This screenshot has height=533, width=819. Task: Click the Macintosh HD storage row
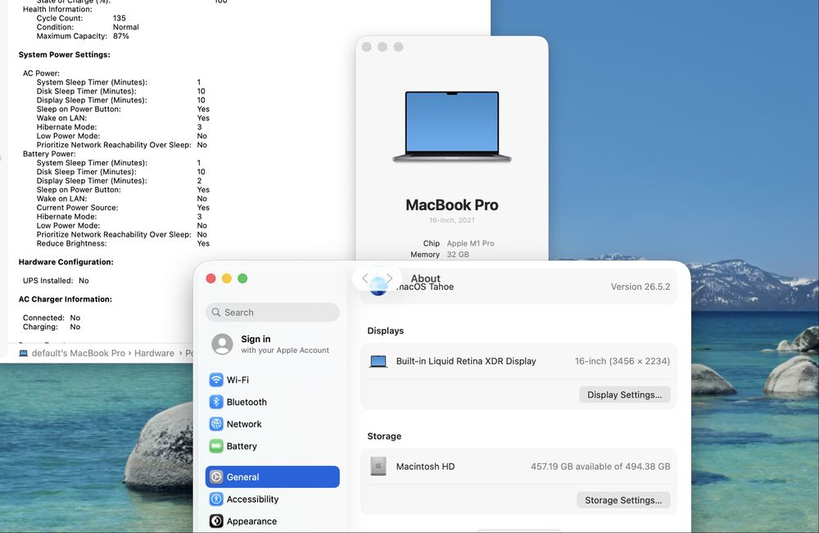click(x=518, y=466)
